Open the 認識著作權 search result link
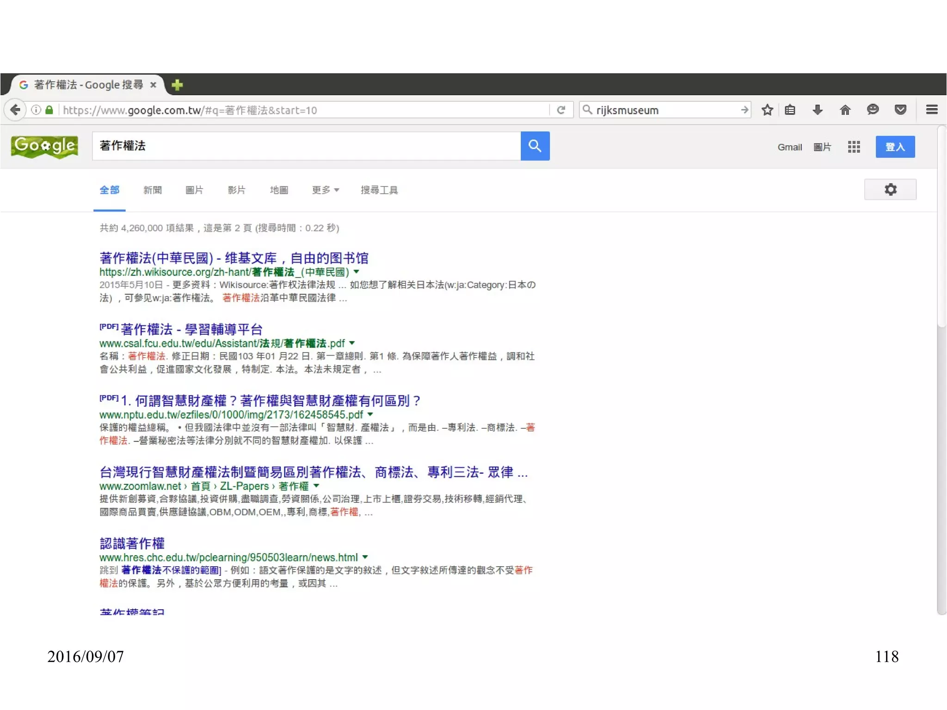 click(x=132, y=543)
